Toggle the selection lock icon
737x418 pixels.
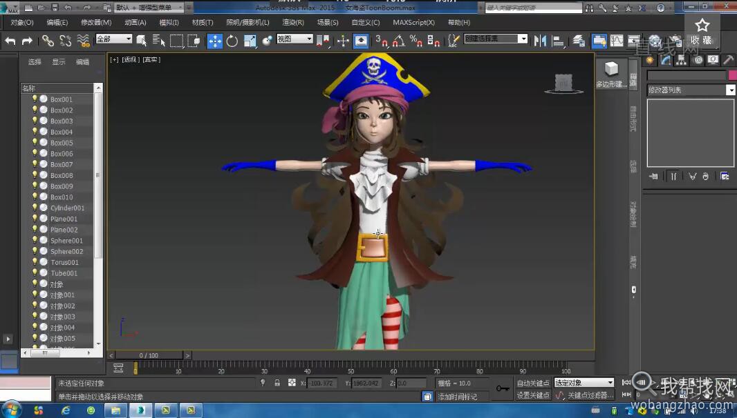(277, 383)
